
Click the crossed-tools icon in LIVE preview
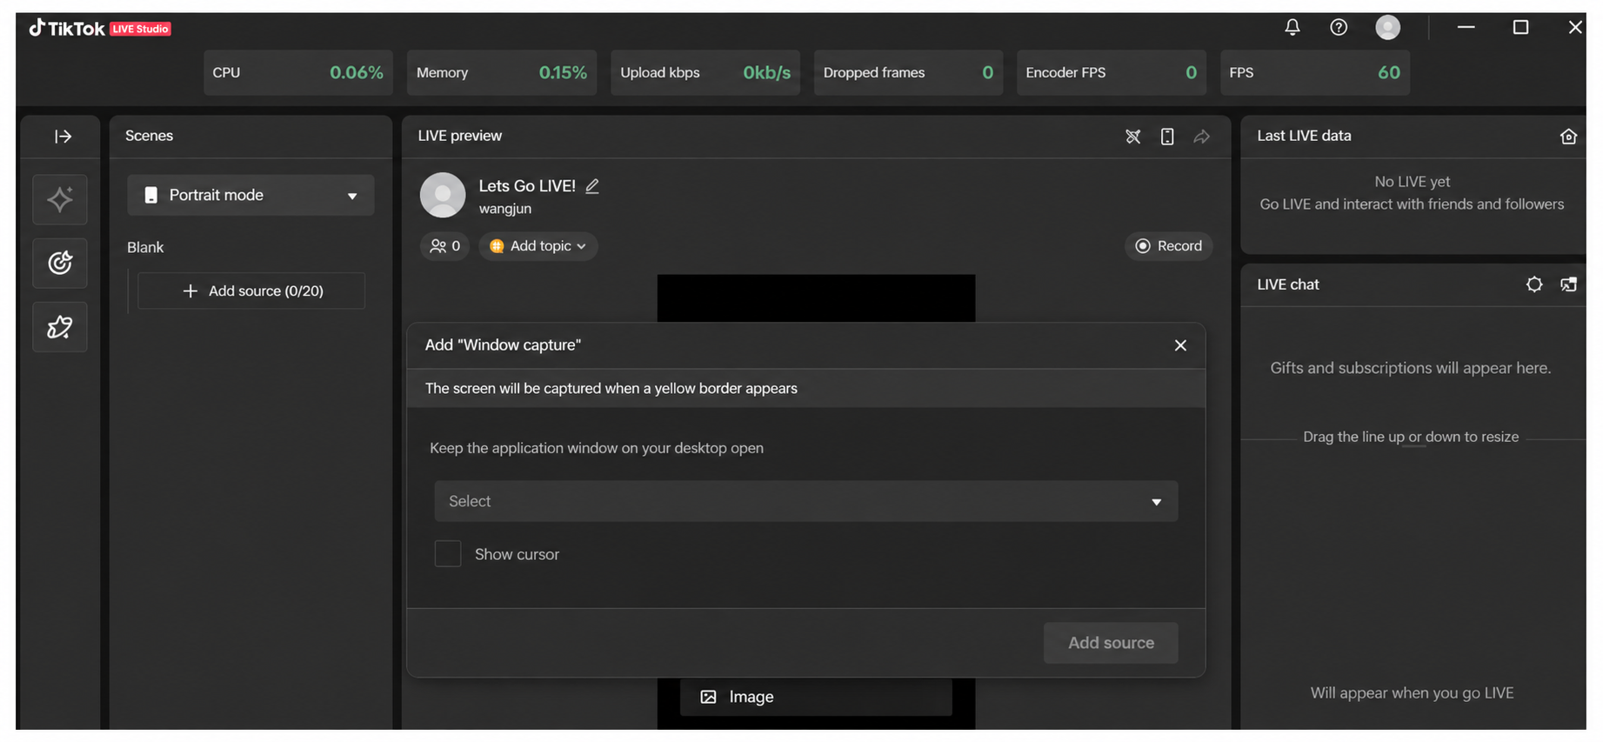(1132, 137)
